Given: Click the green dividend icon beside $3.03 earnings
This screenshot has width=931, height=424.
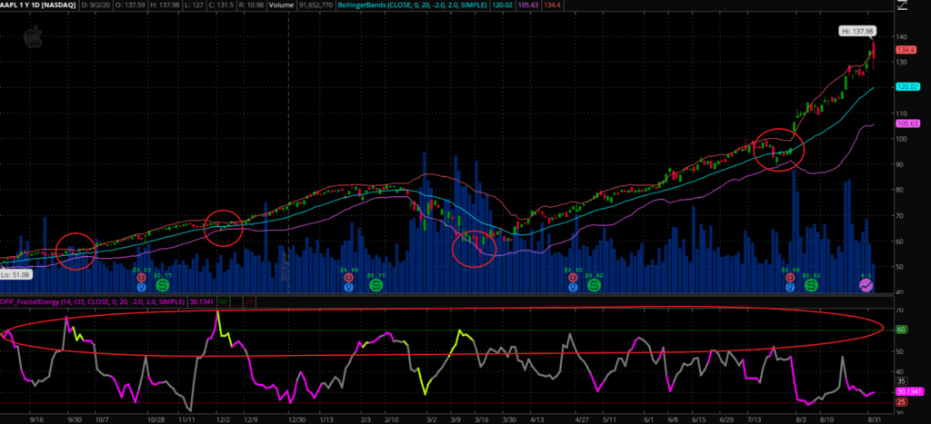Looking at the screenshot, I should coord(163,286).
